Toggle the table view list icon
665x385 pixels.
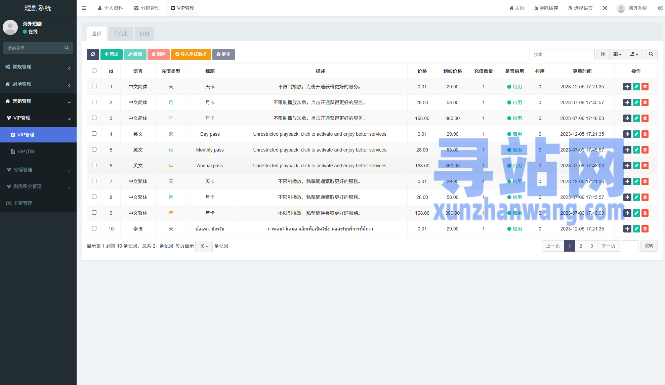603,54
